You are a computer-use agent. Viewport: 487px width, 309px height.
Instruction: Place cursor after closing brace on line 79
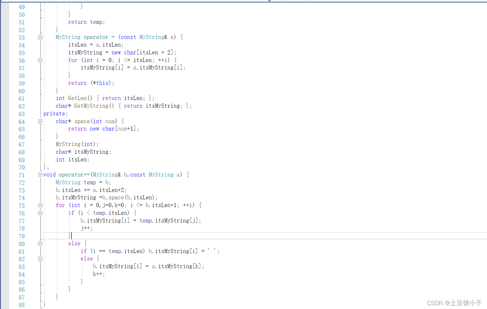click(71, 236)
